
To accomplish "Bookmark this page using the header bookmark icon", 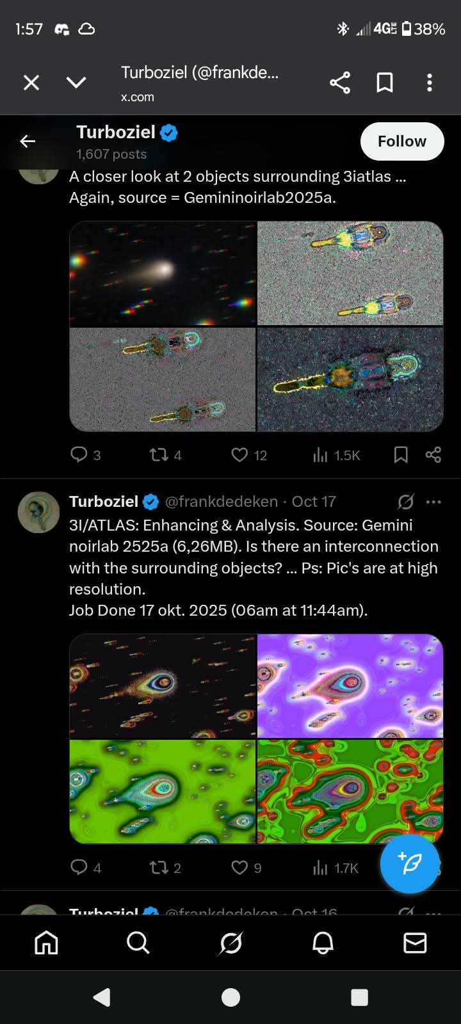I will [x=385, y=83].
